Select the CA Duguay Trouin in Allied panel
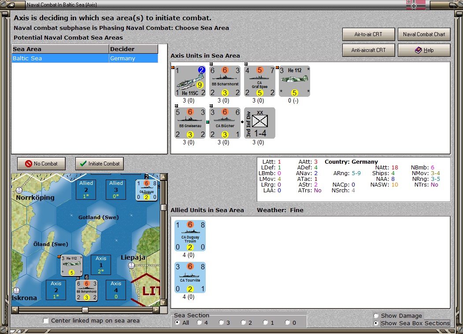 (190, 236)
